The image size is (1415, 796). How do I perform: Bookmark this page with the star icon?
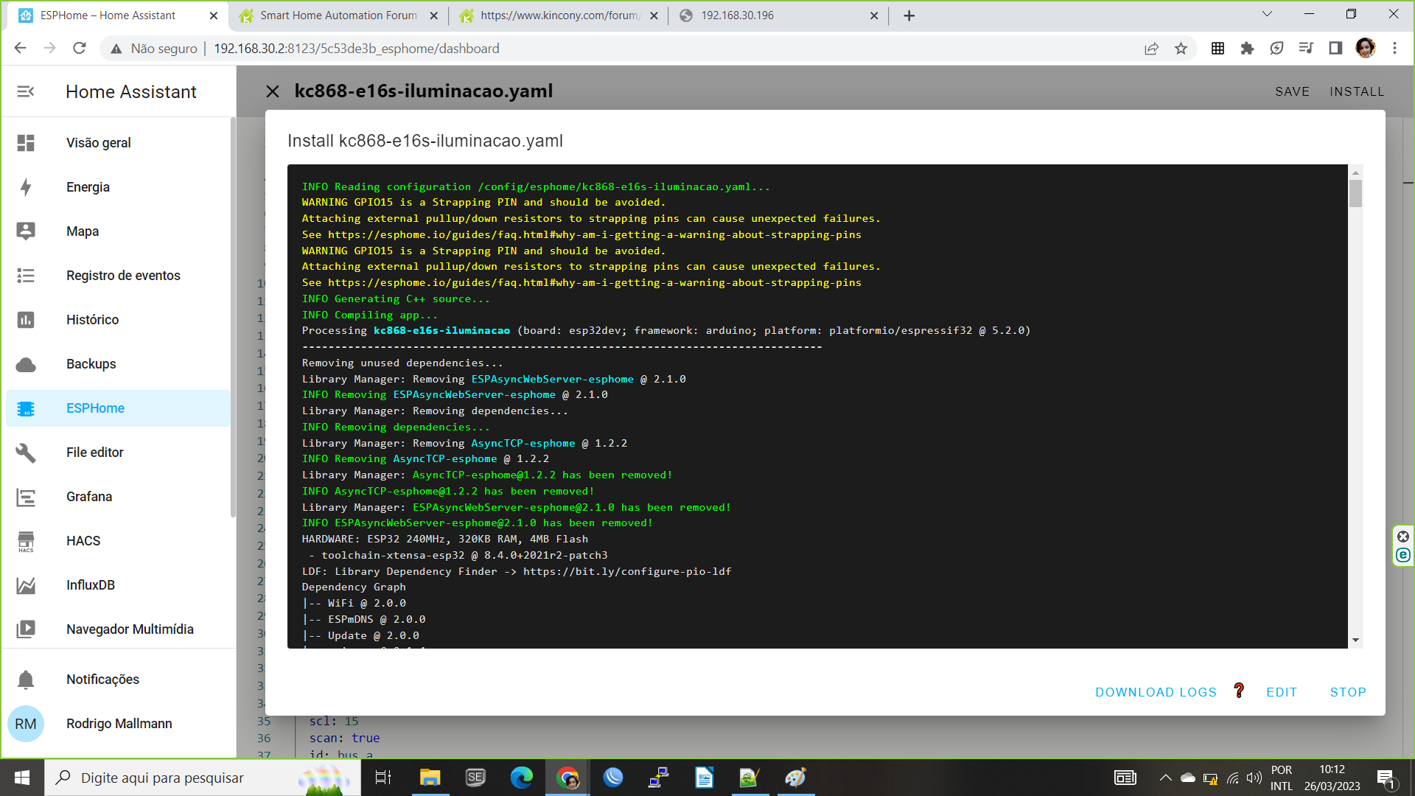(x=1181, y=49)
